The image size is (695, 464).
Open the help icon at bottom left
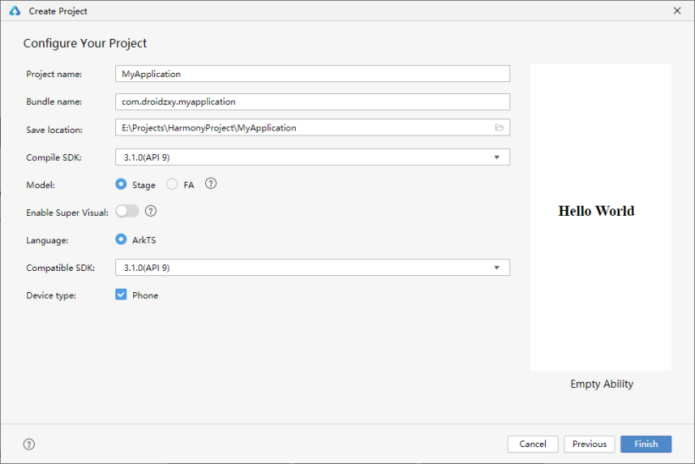(x=29, y=444)
